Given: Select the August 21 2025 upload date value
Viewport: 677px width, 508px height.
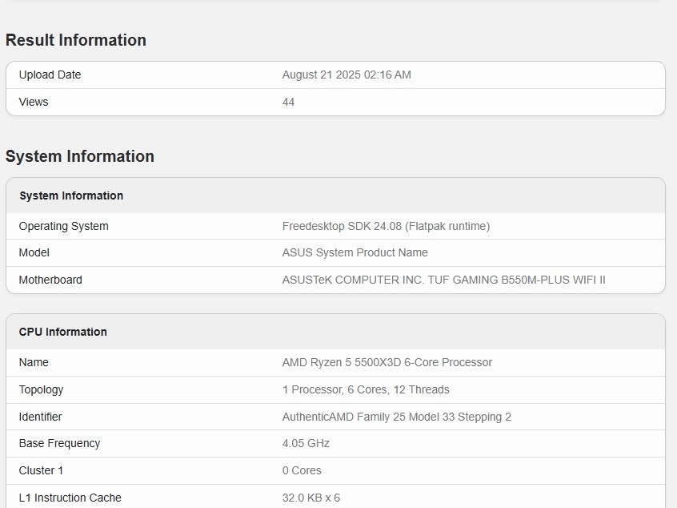Looking at the screenshot, I should click(x=347, y=75).
